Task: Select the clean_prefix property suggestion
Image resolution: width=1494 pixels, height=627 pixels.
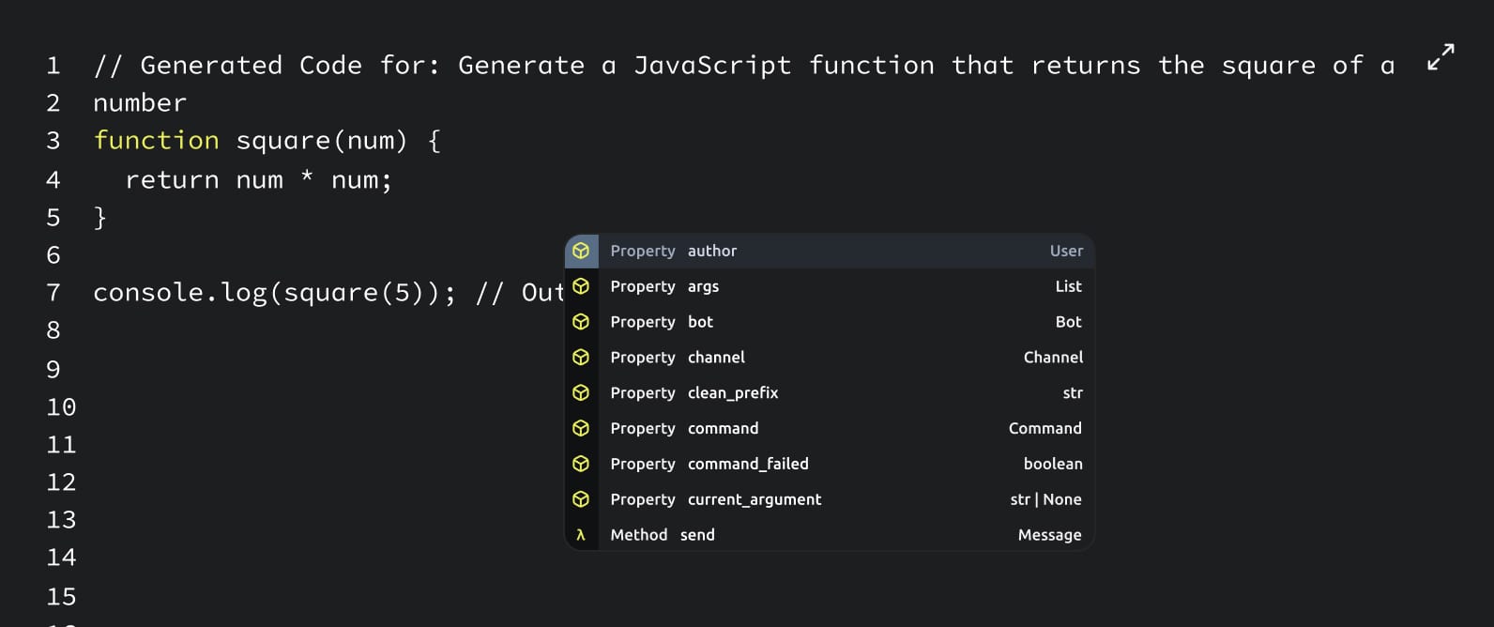Action: point(830,393)
